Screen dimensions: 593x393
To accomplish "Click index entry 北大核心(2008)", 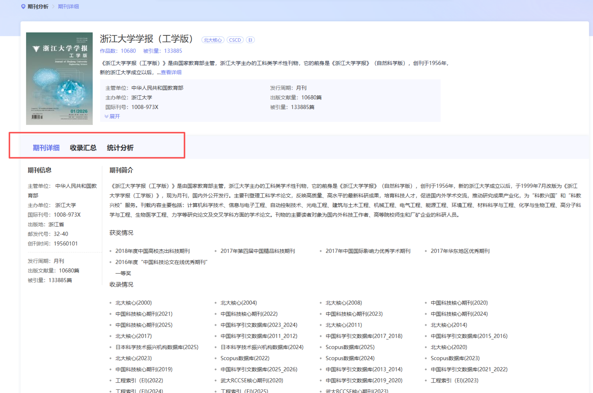I will pos(344,303).
